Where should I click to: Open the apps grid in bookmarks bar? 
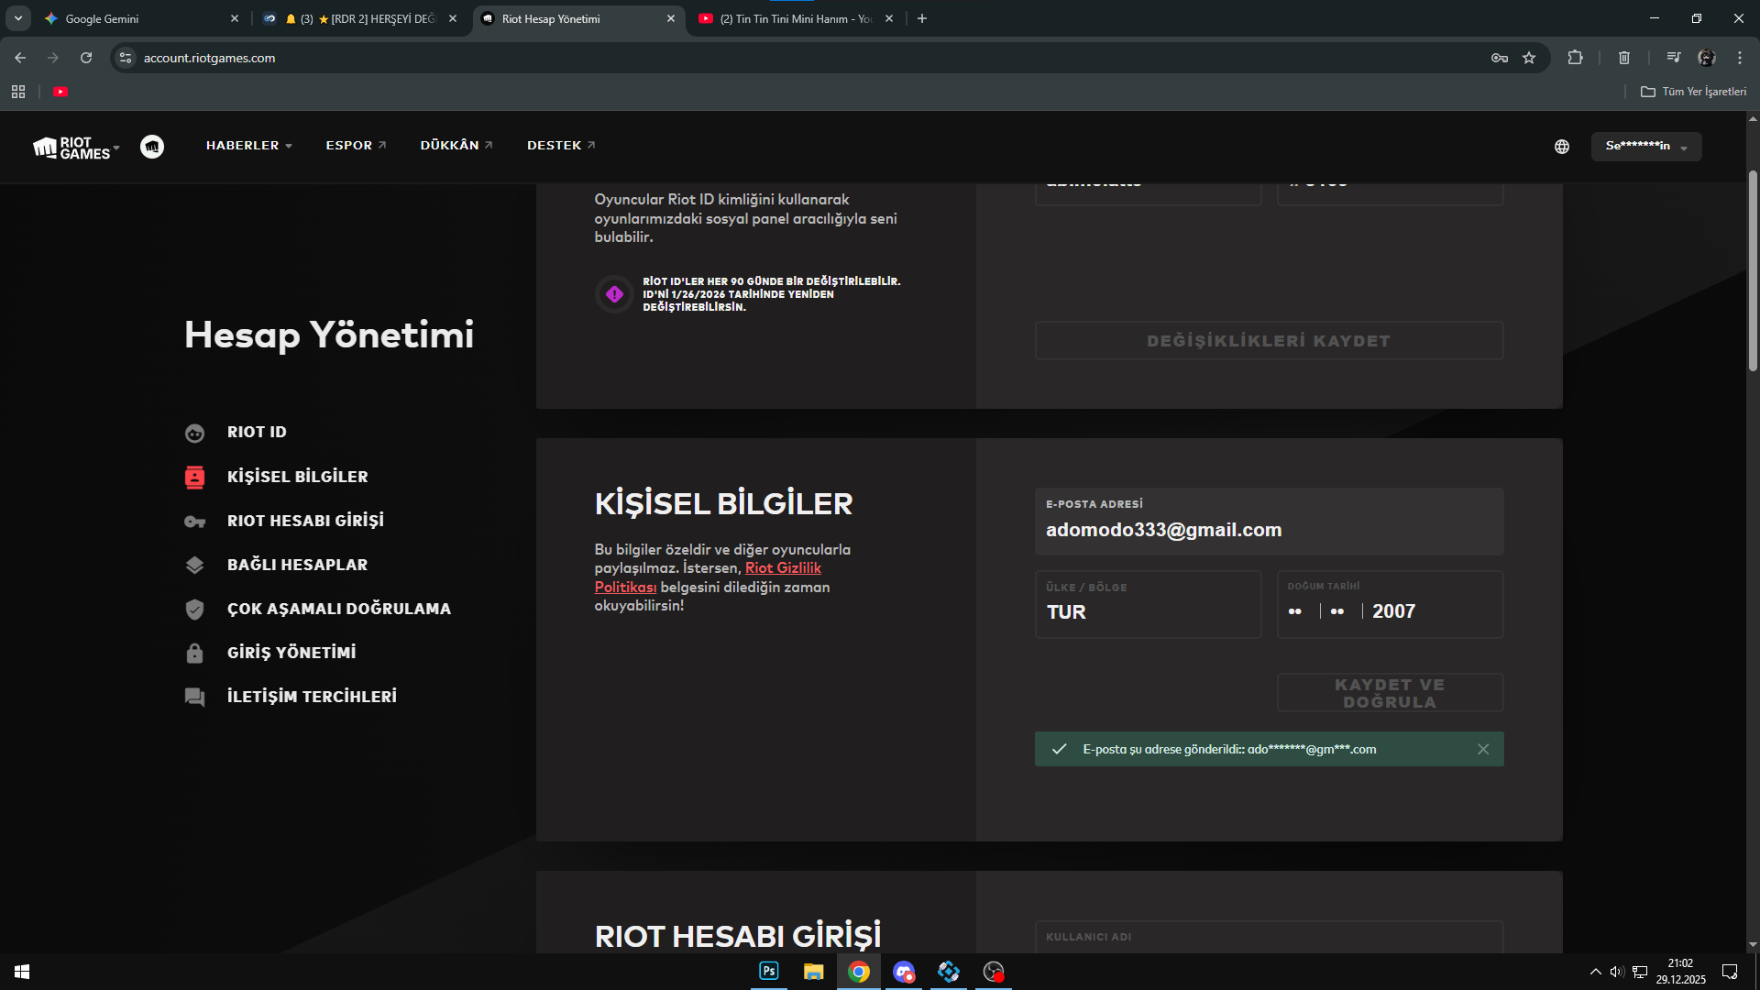coord(18,92)
